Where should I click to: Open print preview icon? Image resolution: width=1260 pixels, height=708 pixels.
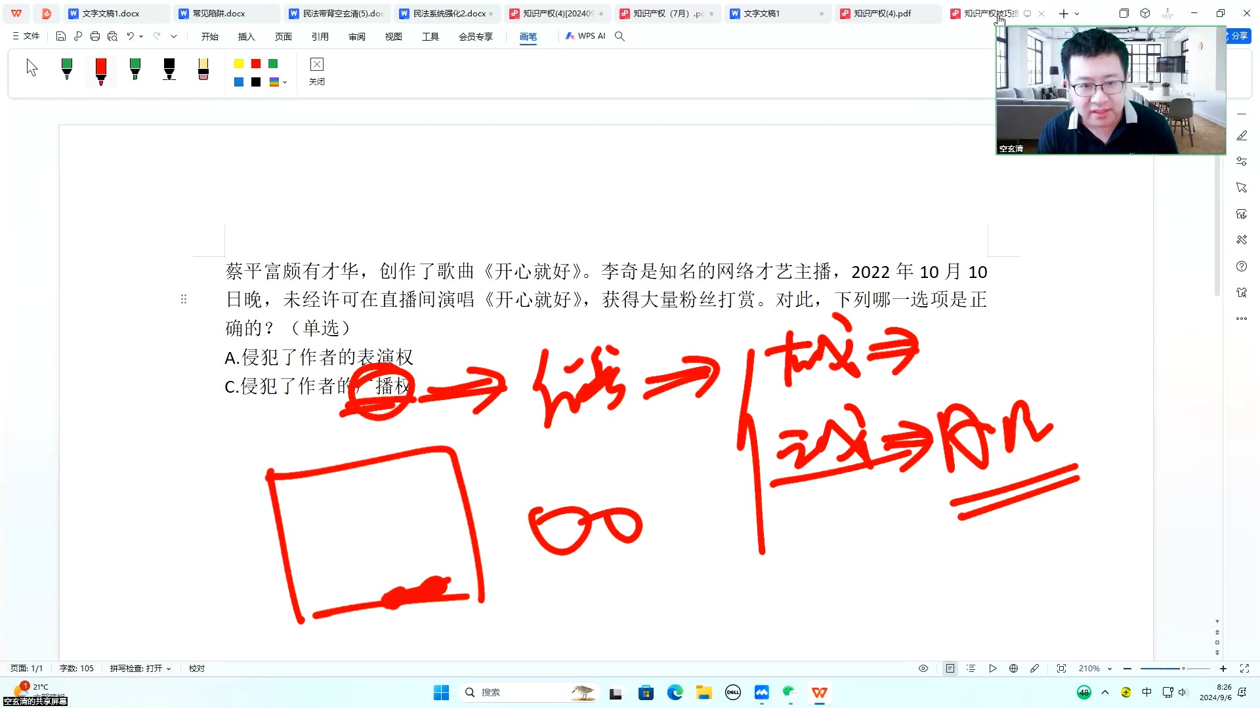pyautogui.click(x=112, y=36)
